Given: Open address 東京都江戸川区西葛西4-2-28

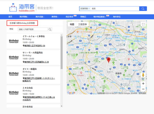Looking at the screenshot, I should coord(36,62).
